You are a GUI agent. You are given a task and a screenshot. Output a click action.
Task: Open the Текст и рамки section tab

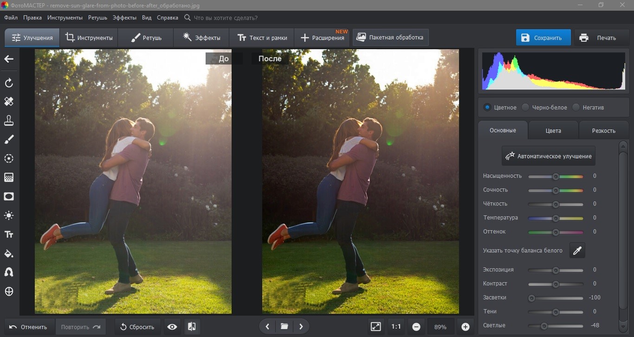click(x=262, y=38)
